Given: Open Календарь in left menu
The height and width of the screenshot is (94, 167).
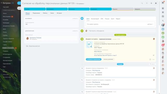Looking at the screenshot, I should pyautogui.click(x=6, y=23).
